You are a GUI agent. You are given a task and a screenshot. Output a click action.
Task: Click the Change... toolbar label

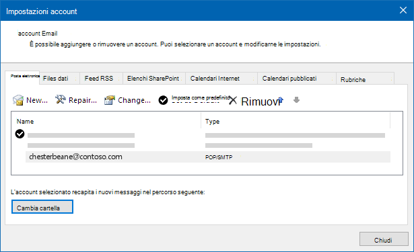point(134,100)
